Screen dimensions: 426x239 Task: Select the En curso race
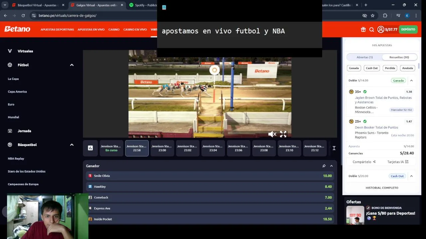point(111,148)
